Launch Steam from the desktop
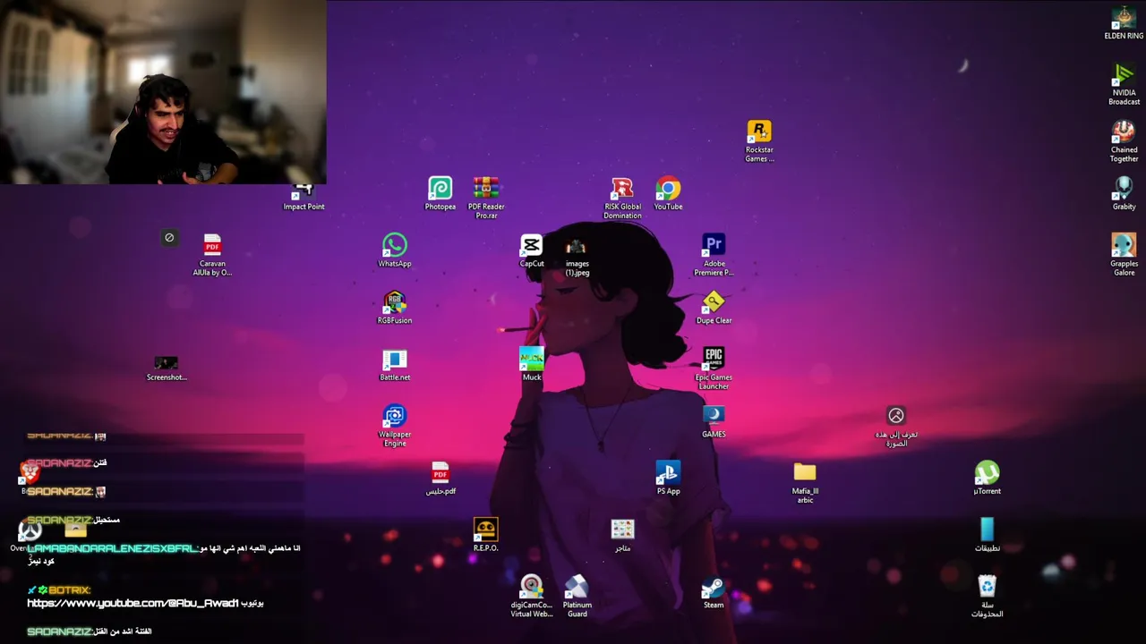The width and height of the screenshot is (1146, 644). [x=714, y=592]
